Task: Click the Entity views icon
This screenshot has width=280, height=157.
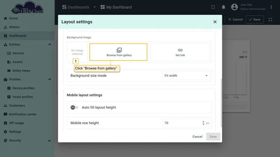Action: pyautogui.click(x=9, y=71)
